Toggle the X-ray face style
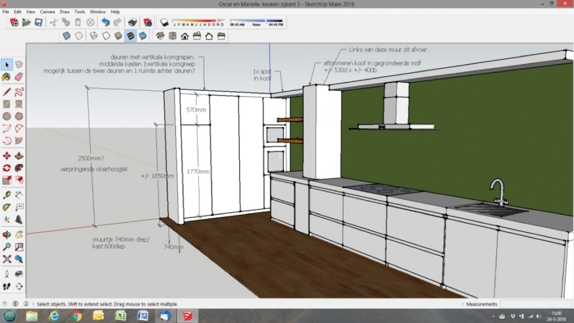574x323 pixels. [x=66, y=36]
